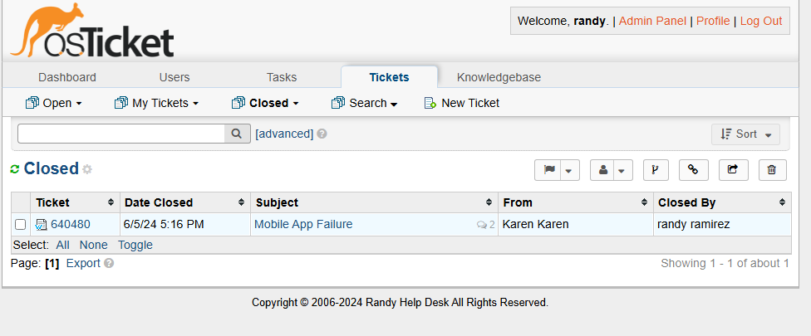Open the Knowledgebase tab
Viewport: 811px width, 336px height.
tap(499, 77)
